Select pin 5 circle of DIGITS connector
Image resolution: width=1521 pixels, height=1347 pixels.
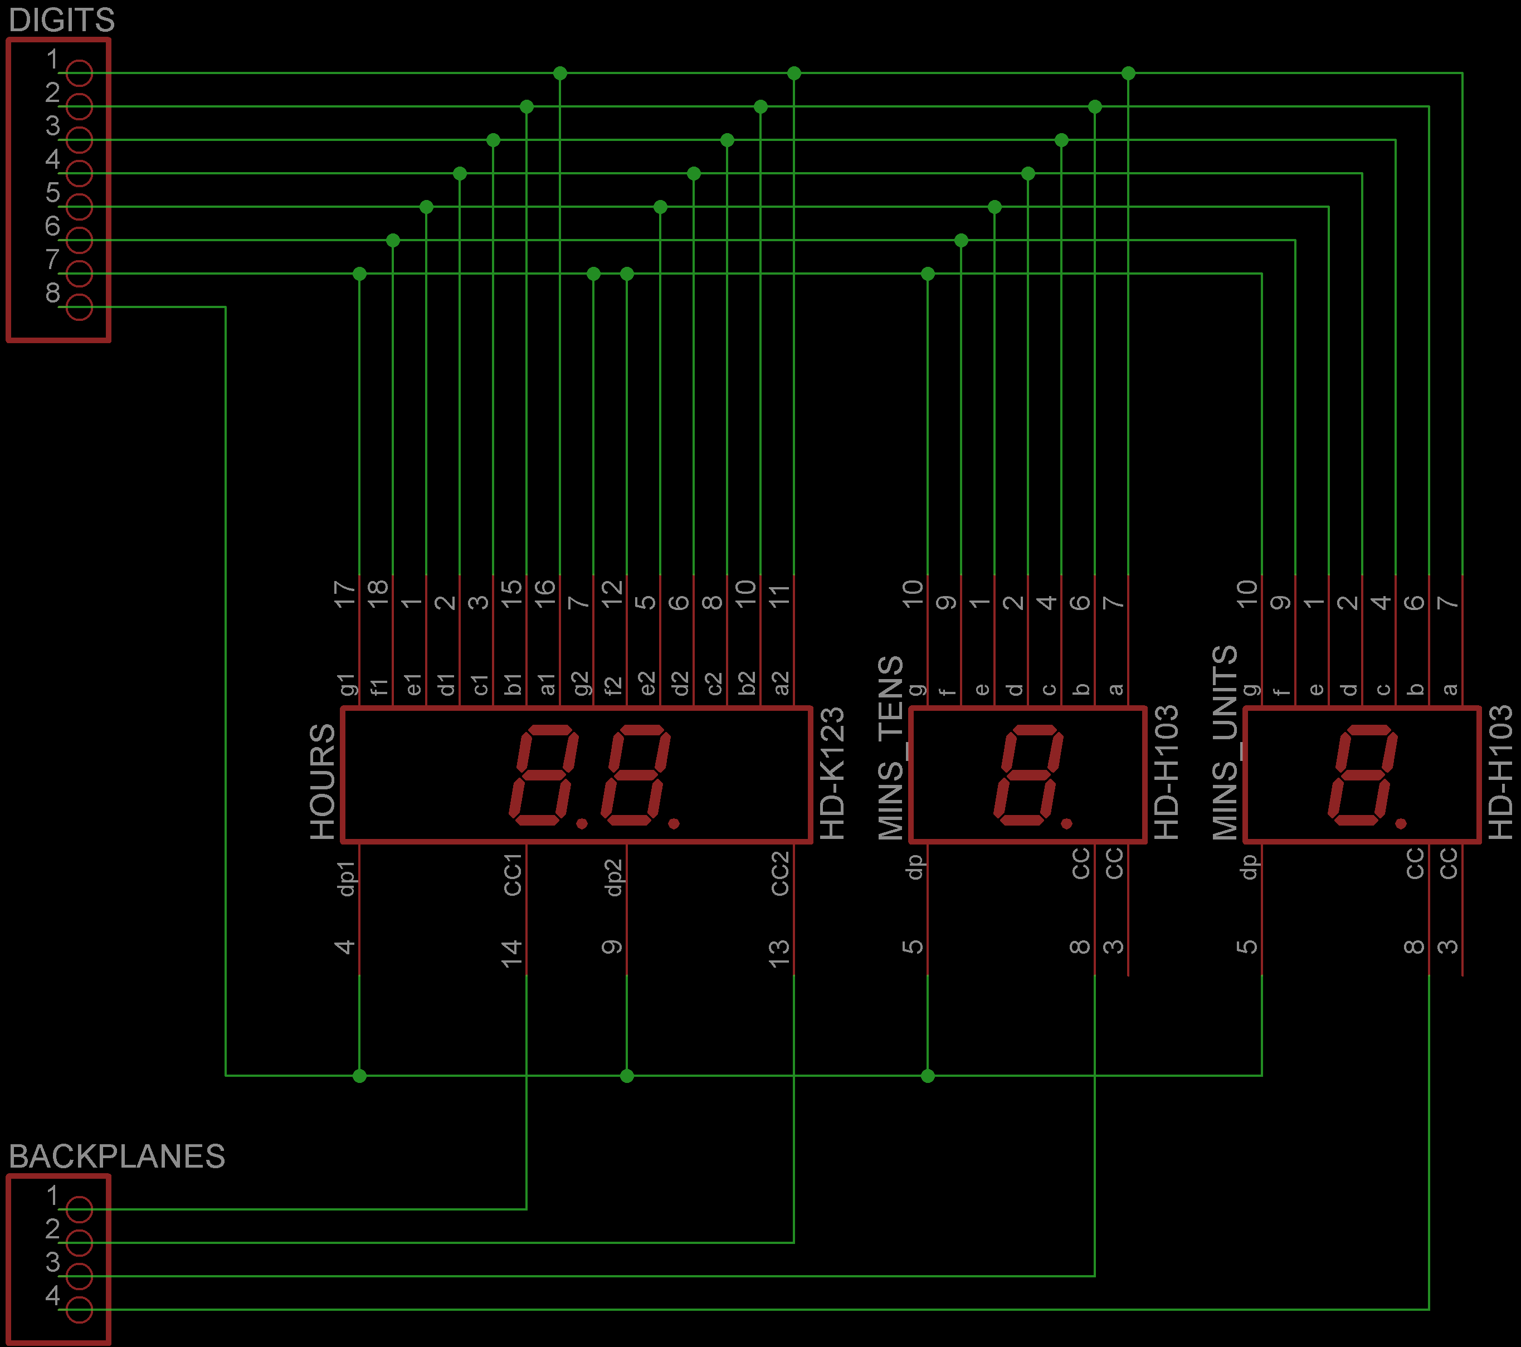(80, 207)
